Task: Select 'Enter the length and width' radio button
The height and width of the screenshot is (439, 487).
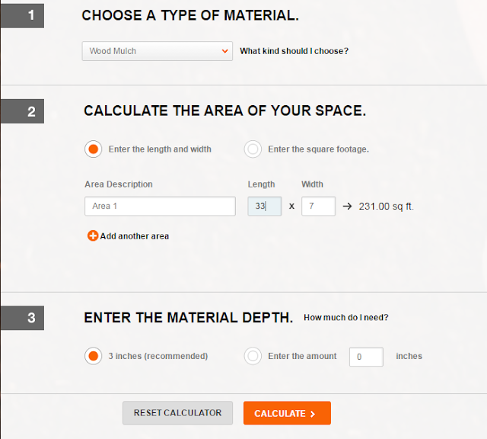Action: (x=93, y=149)
